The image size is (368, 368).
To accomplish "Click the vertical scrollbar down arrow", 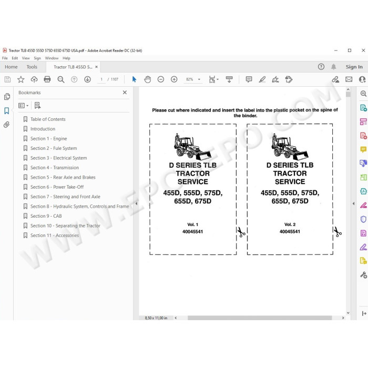I will (x=348, y=313).
